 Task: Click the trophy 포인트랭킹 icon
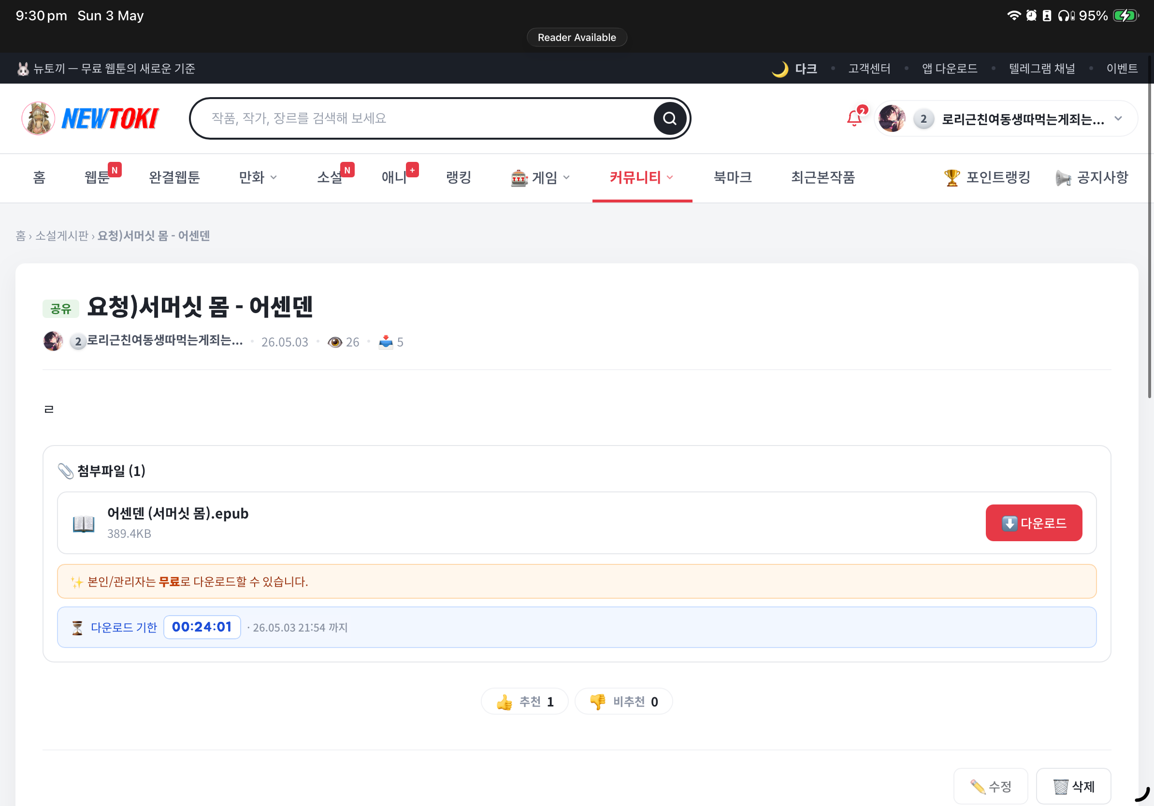[952, 177]
